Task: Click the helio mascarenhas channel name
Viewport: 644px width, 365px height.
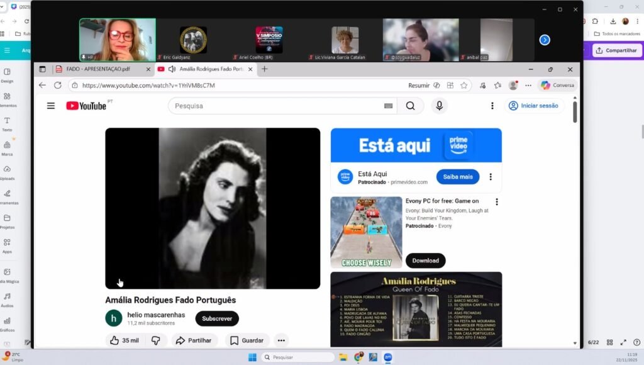Action: [156, 315]
